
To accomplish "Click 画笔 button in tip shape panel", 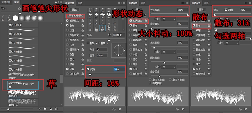I will [x=74, y=10].
